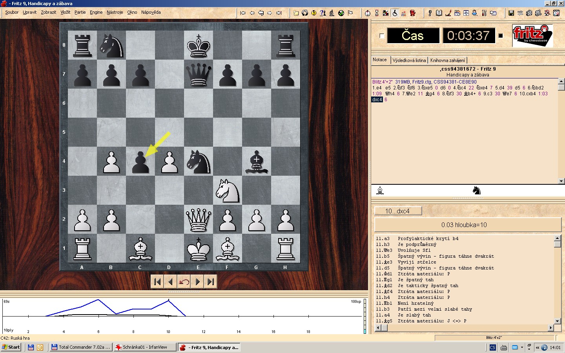The height and width of the screenshot is (353, 565).
Task: Click the CS language indicator in tray
Action: [x=492, y=347]
